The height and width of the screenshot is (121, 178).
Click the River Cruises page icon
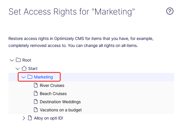coord(36,85)
